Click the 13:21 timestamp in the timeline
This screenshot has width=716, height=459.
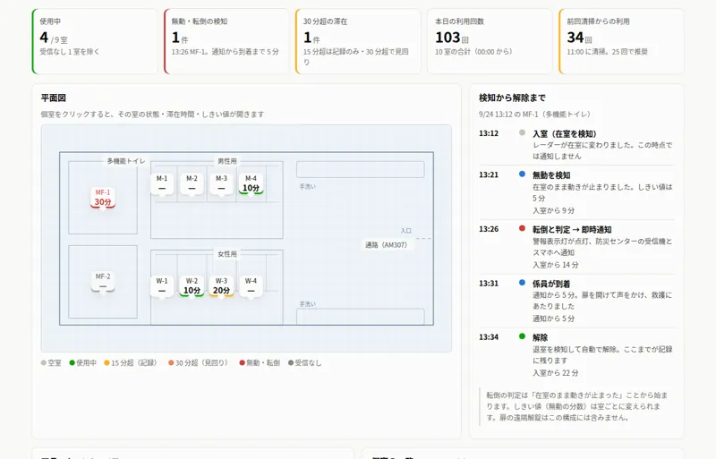click(489, 175)
